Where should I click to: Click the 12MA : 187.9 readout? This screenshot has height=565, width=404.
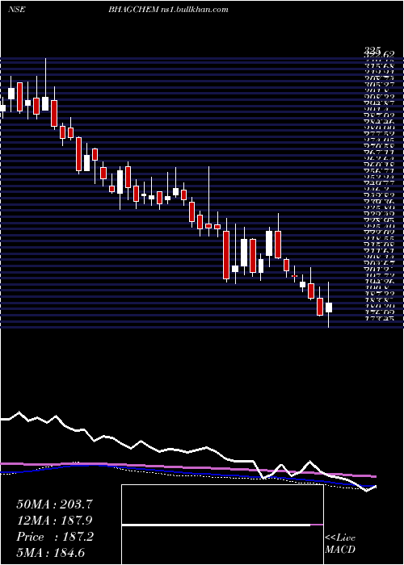click(55, 521)
